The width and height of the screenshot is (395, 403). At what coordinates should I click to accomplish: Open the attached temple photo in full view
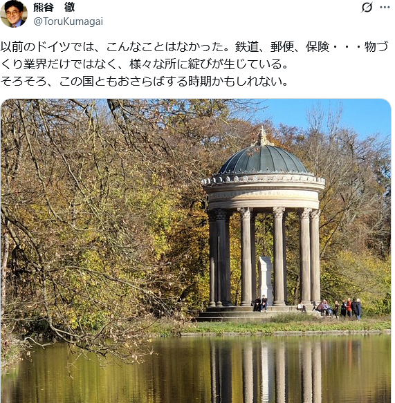pos(196,251)
